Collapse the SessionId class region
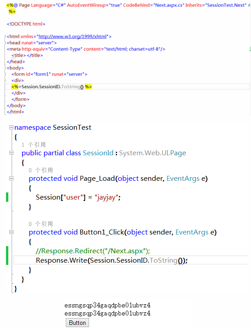Screen dimensions: 251x328 click(11, 153)
